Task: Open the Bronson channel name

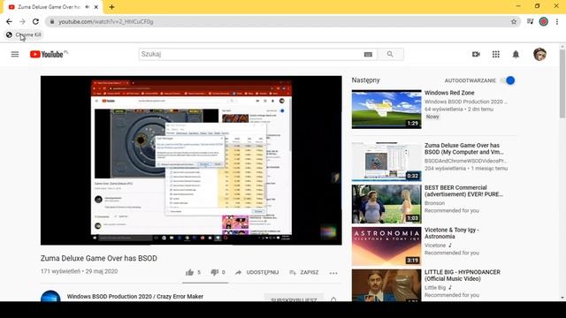Action: [x=434, y=203]
